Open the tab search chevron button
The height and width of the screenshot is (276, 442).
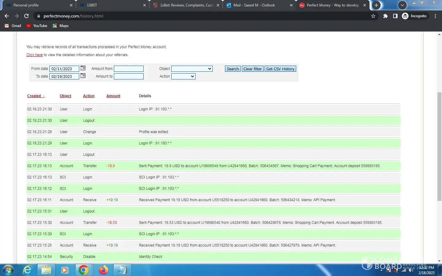[x=402, y=5]
